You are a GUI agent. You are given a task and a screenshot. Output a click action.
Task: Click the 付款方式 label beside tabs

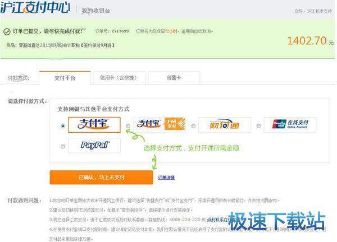(19, 78)
